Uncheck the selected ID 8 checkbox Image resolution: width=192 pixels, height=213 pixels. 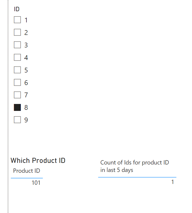[x=17, y=107]
